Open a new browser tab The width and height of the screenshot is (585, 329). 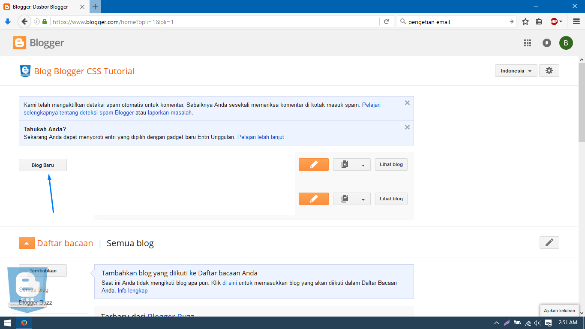pyautogui.click(x=95, y=6)
